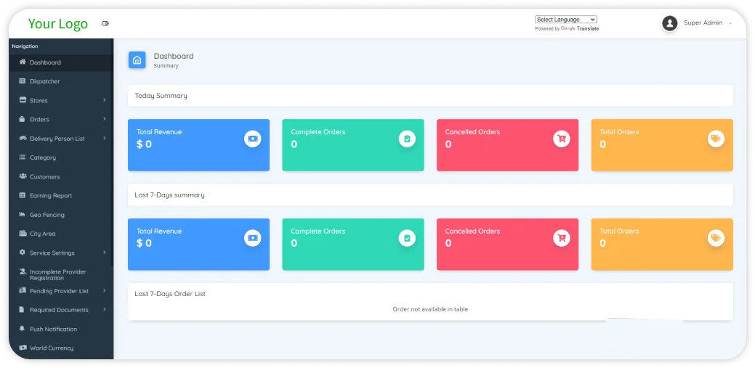
Task: Click the sidebar scrollbar
Action: click(x=112, y=152)
